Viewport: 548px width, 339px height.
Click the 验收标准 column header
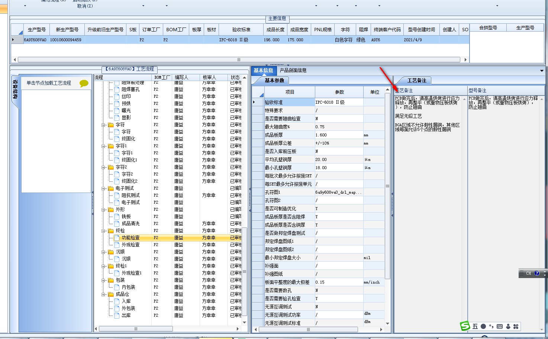point(241,29)
